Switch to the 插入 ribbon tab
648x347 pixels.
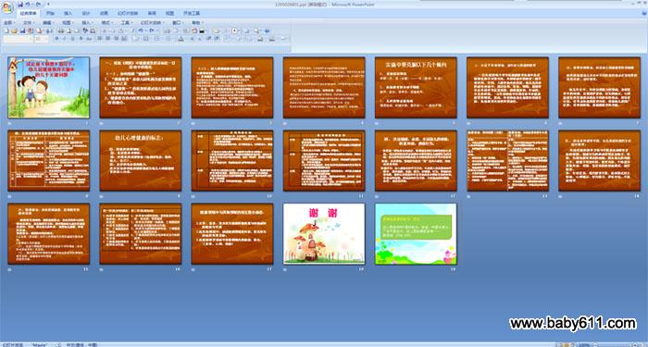click(69, 13)
